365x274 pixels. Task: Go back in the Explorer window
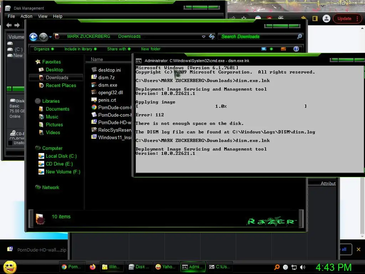pyautogui.click(x=33, y=37)
